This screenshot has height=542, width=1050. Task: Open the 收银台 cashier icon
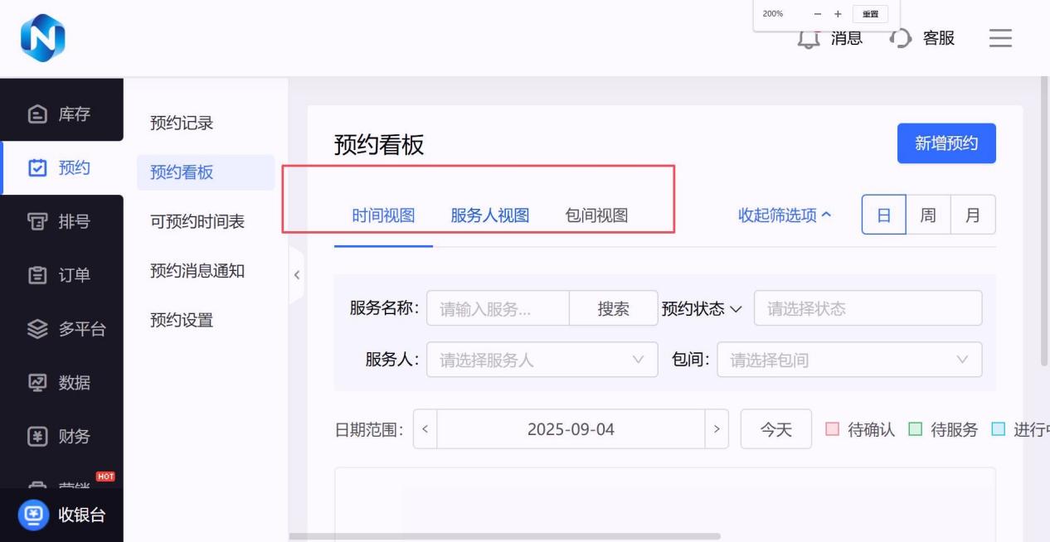[34, 515]
